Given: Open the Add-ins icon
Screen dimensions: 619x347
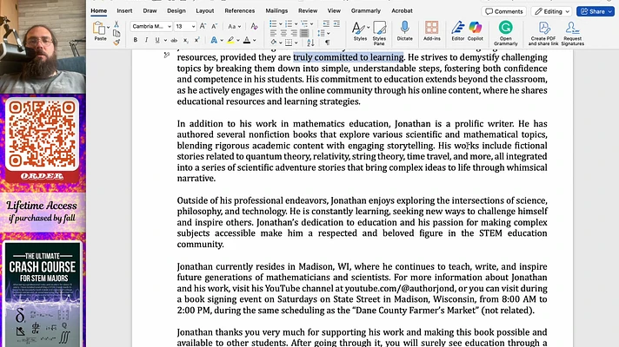Looking at the screenshot, I should click(431, 30).
